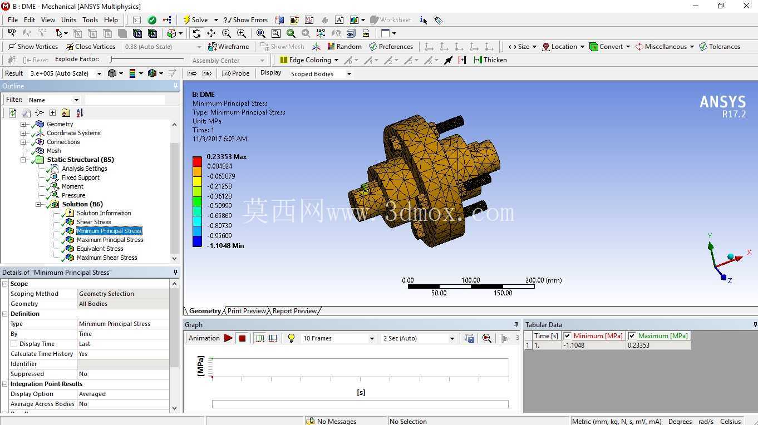
Task: Click the black arrow icon beside Thicken
Action: (449, 60)
